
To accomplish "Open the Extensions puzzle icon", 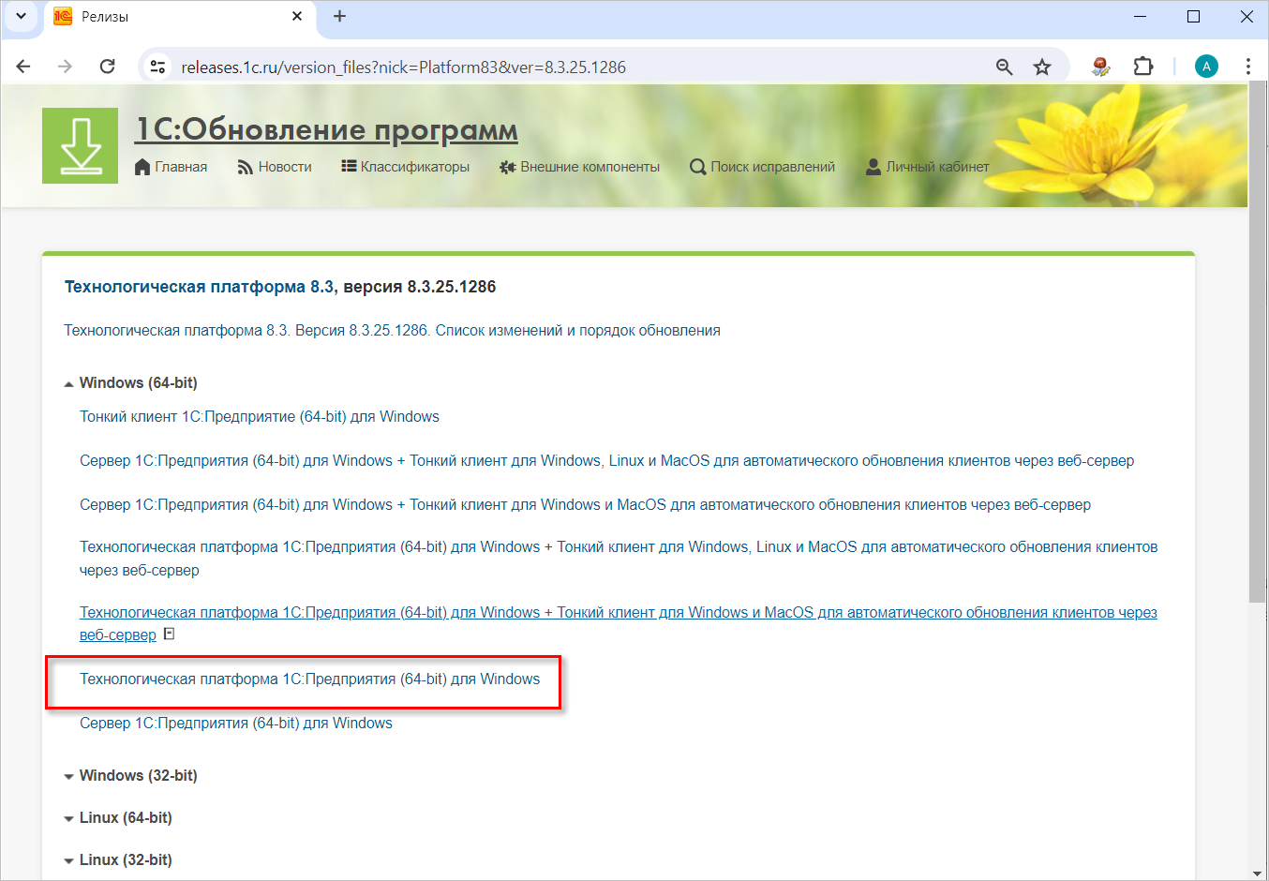I will coord(1143,67).
